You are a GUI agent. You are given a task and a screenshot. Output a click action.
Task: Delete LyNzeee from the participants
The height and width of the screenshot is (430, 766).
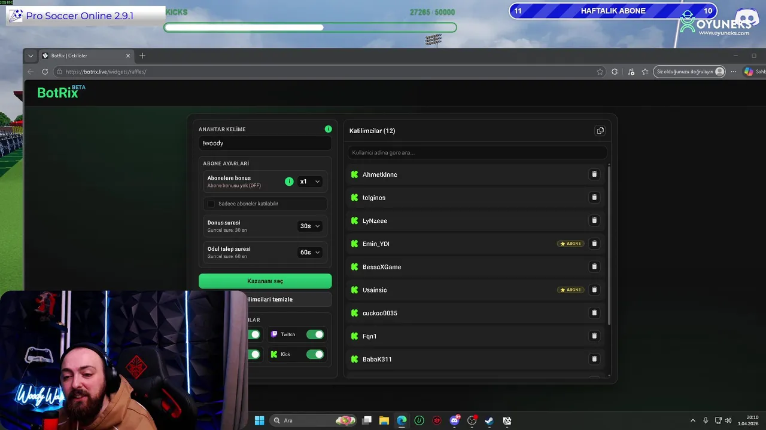tap(594, 220)
